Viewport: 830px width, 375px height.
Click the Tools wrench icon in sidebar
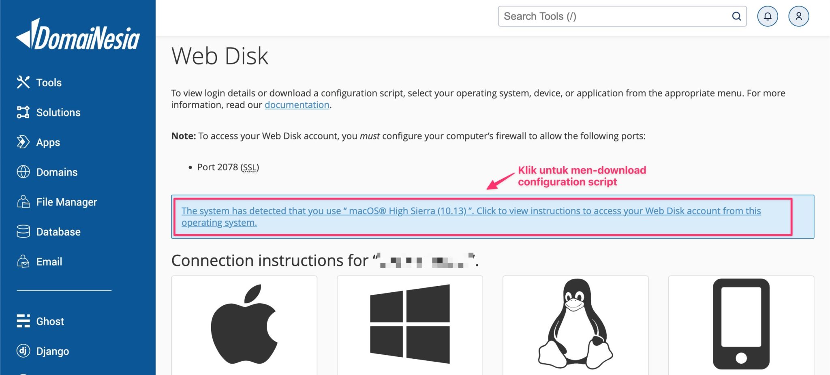pyautogui.click(x=23, y=82)
